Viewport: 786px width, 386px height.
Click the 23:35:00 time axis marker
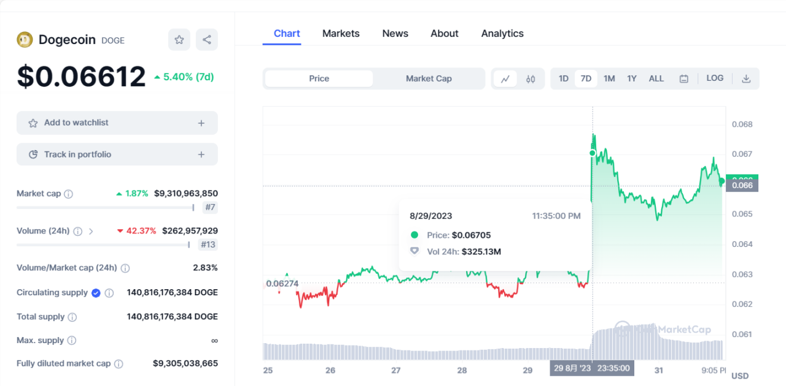pos(592,368)
